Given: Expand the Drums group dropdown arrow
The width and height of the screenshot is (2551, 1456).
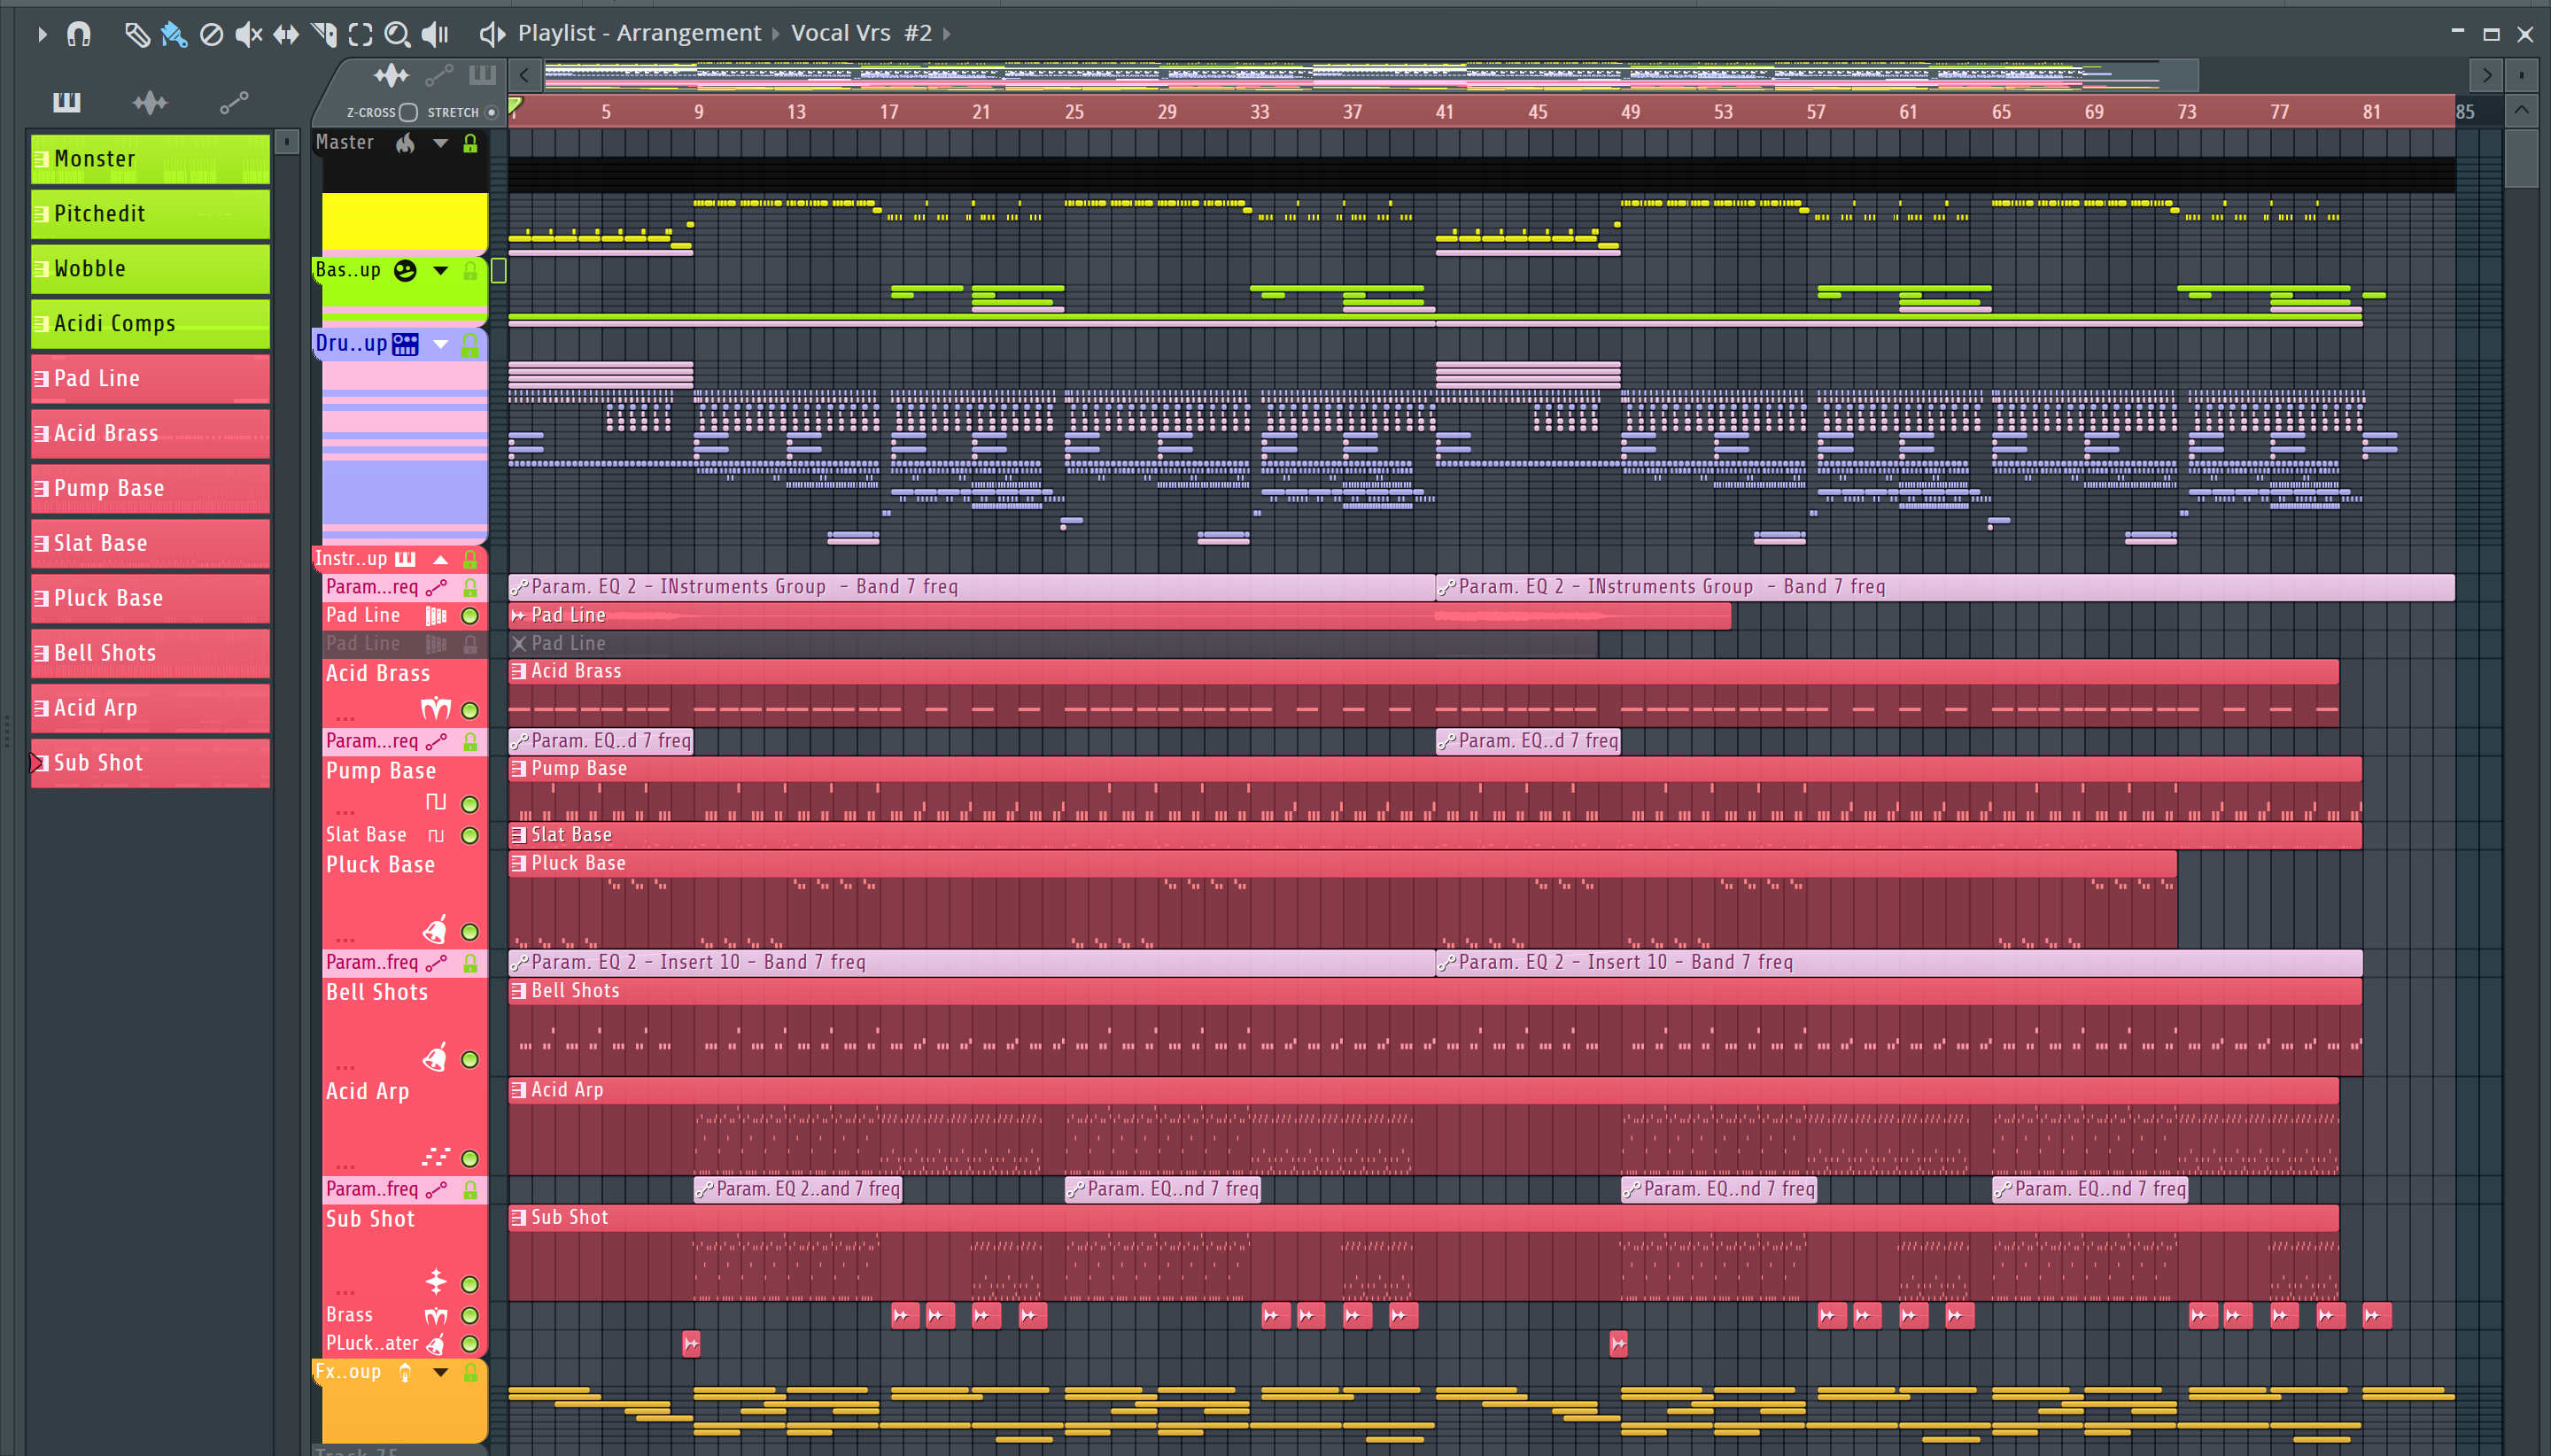Looking at the screenshot, I should (440, 344).
